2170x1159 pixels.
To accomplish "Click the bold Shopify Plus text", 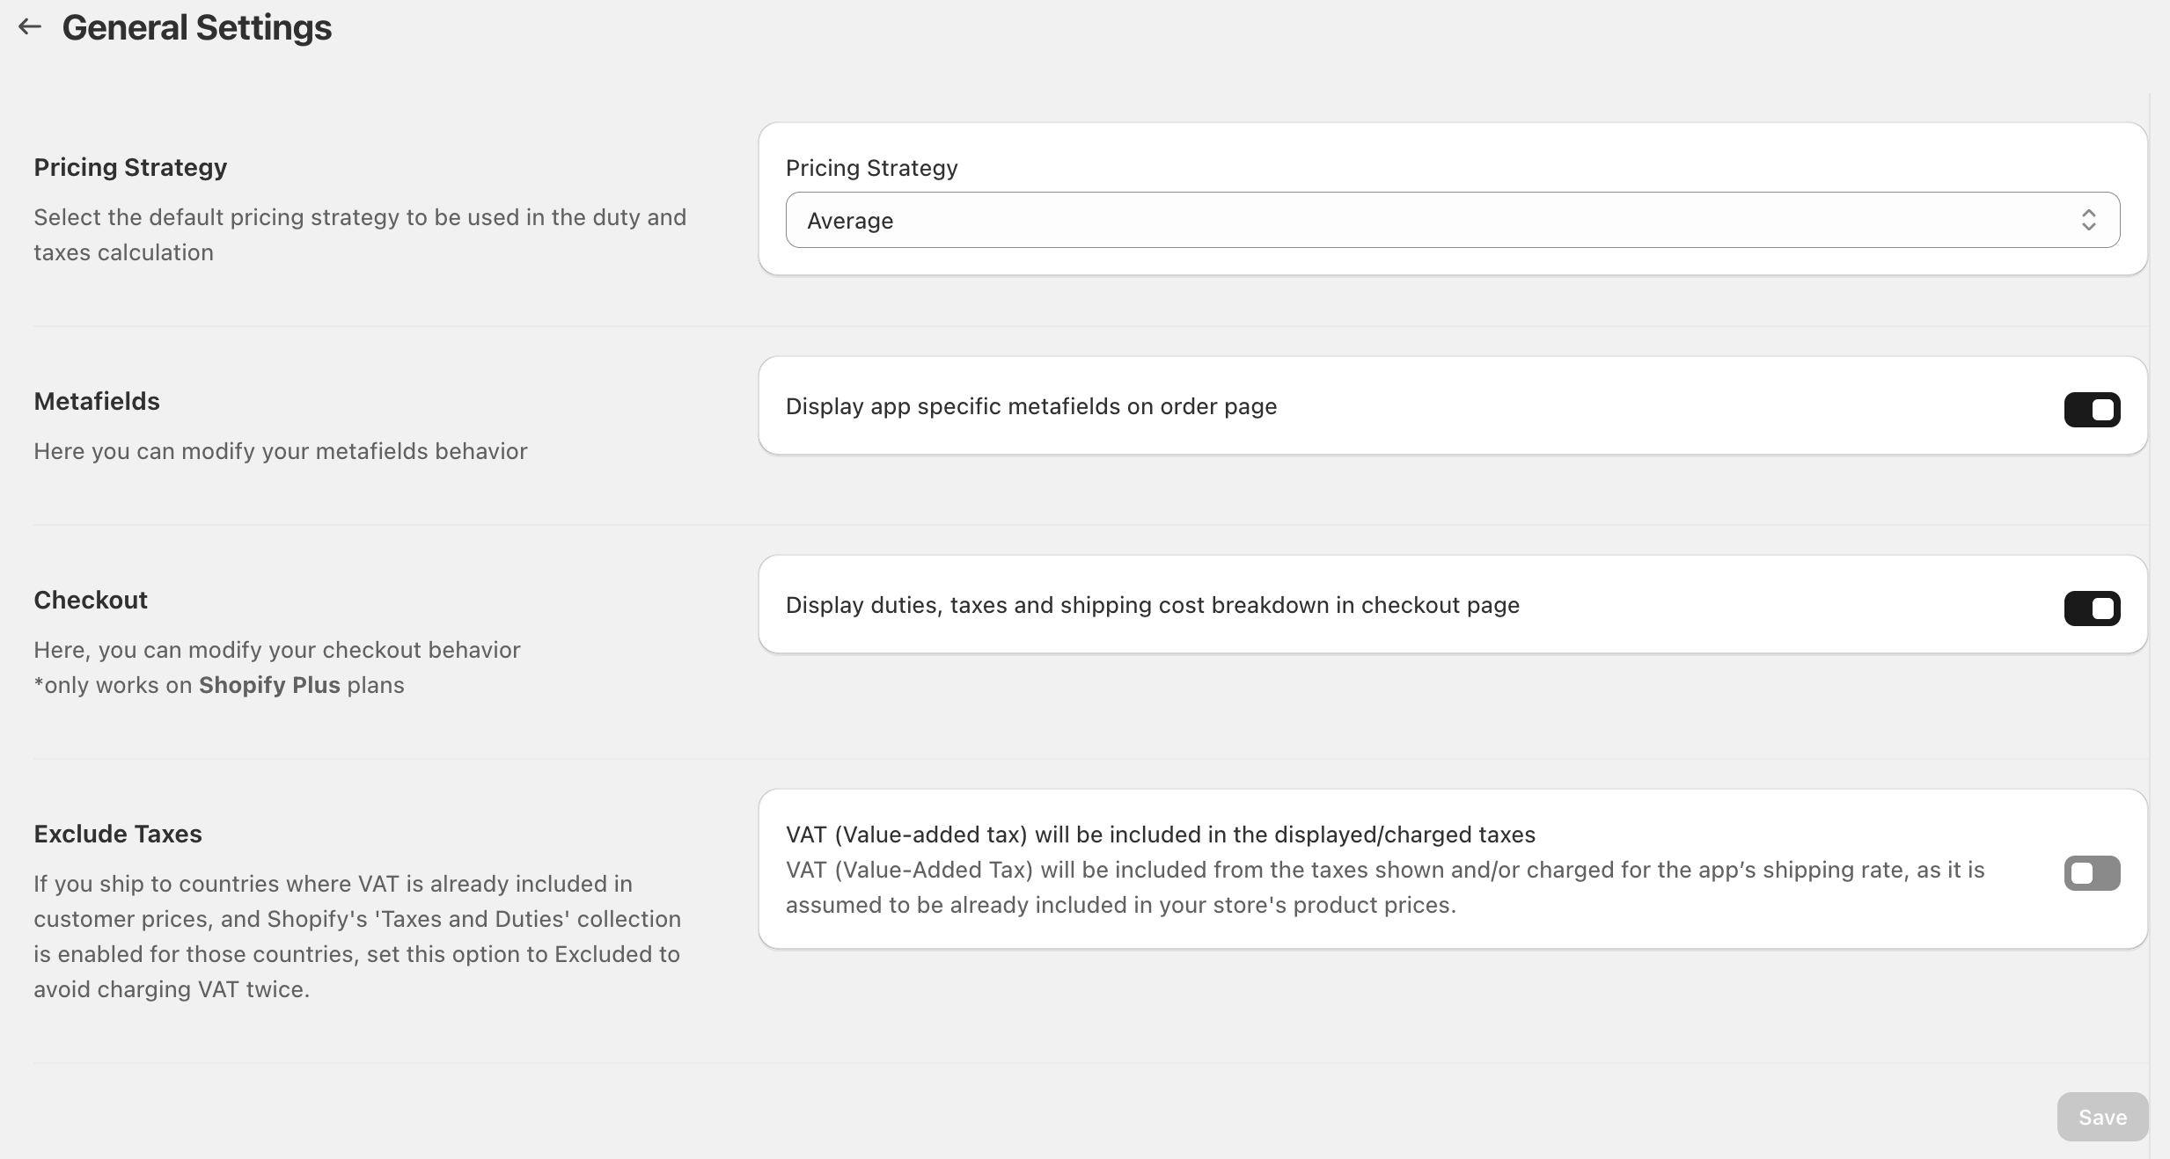I will (x=269, y=685).
